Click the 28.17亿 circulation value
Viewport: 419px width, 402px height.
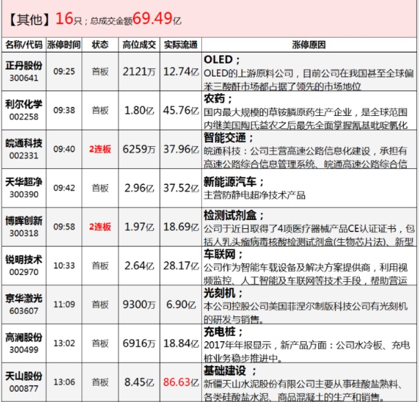click(x=181, y=265)
